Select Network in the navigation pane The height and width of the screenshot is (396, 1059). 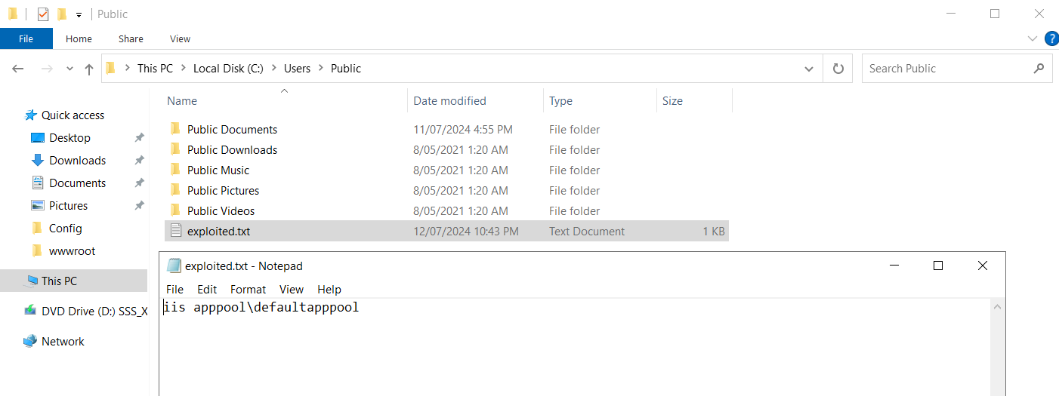click(x=63, y=342)
